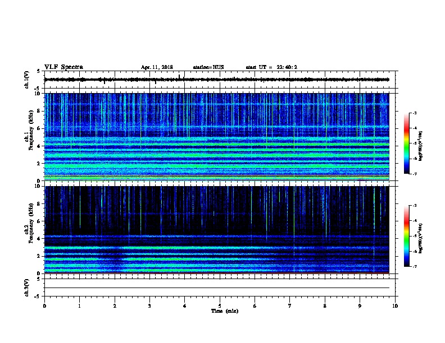Click the "-3" label on ch.1 color scale

click(x=414, y=113)
